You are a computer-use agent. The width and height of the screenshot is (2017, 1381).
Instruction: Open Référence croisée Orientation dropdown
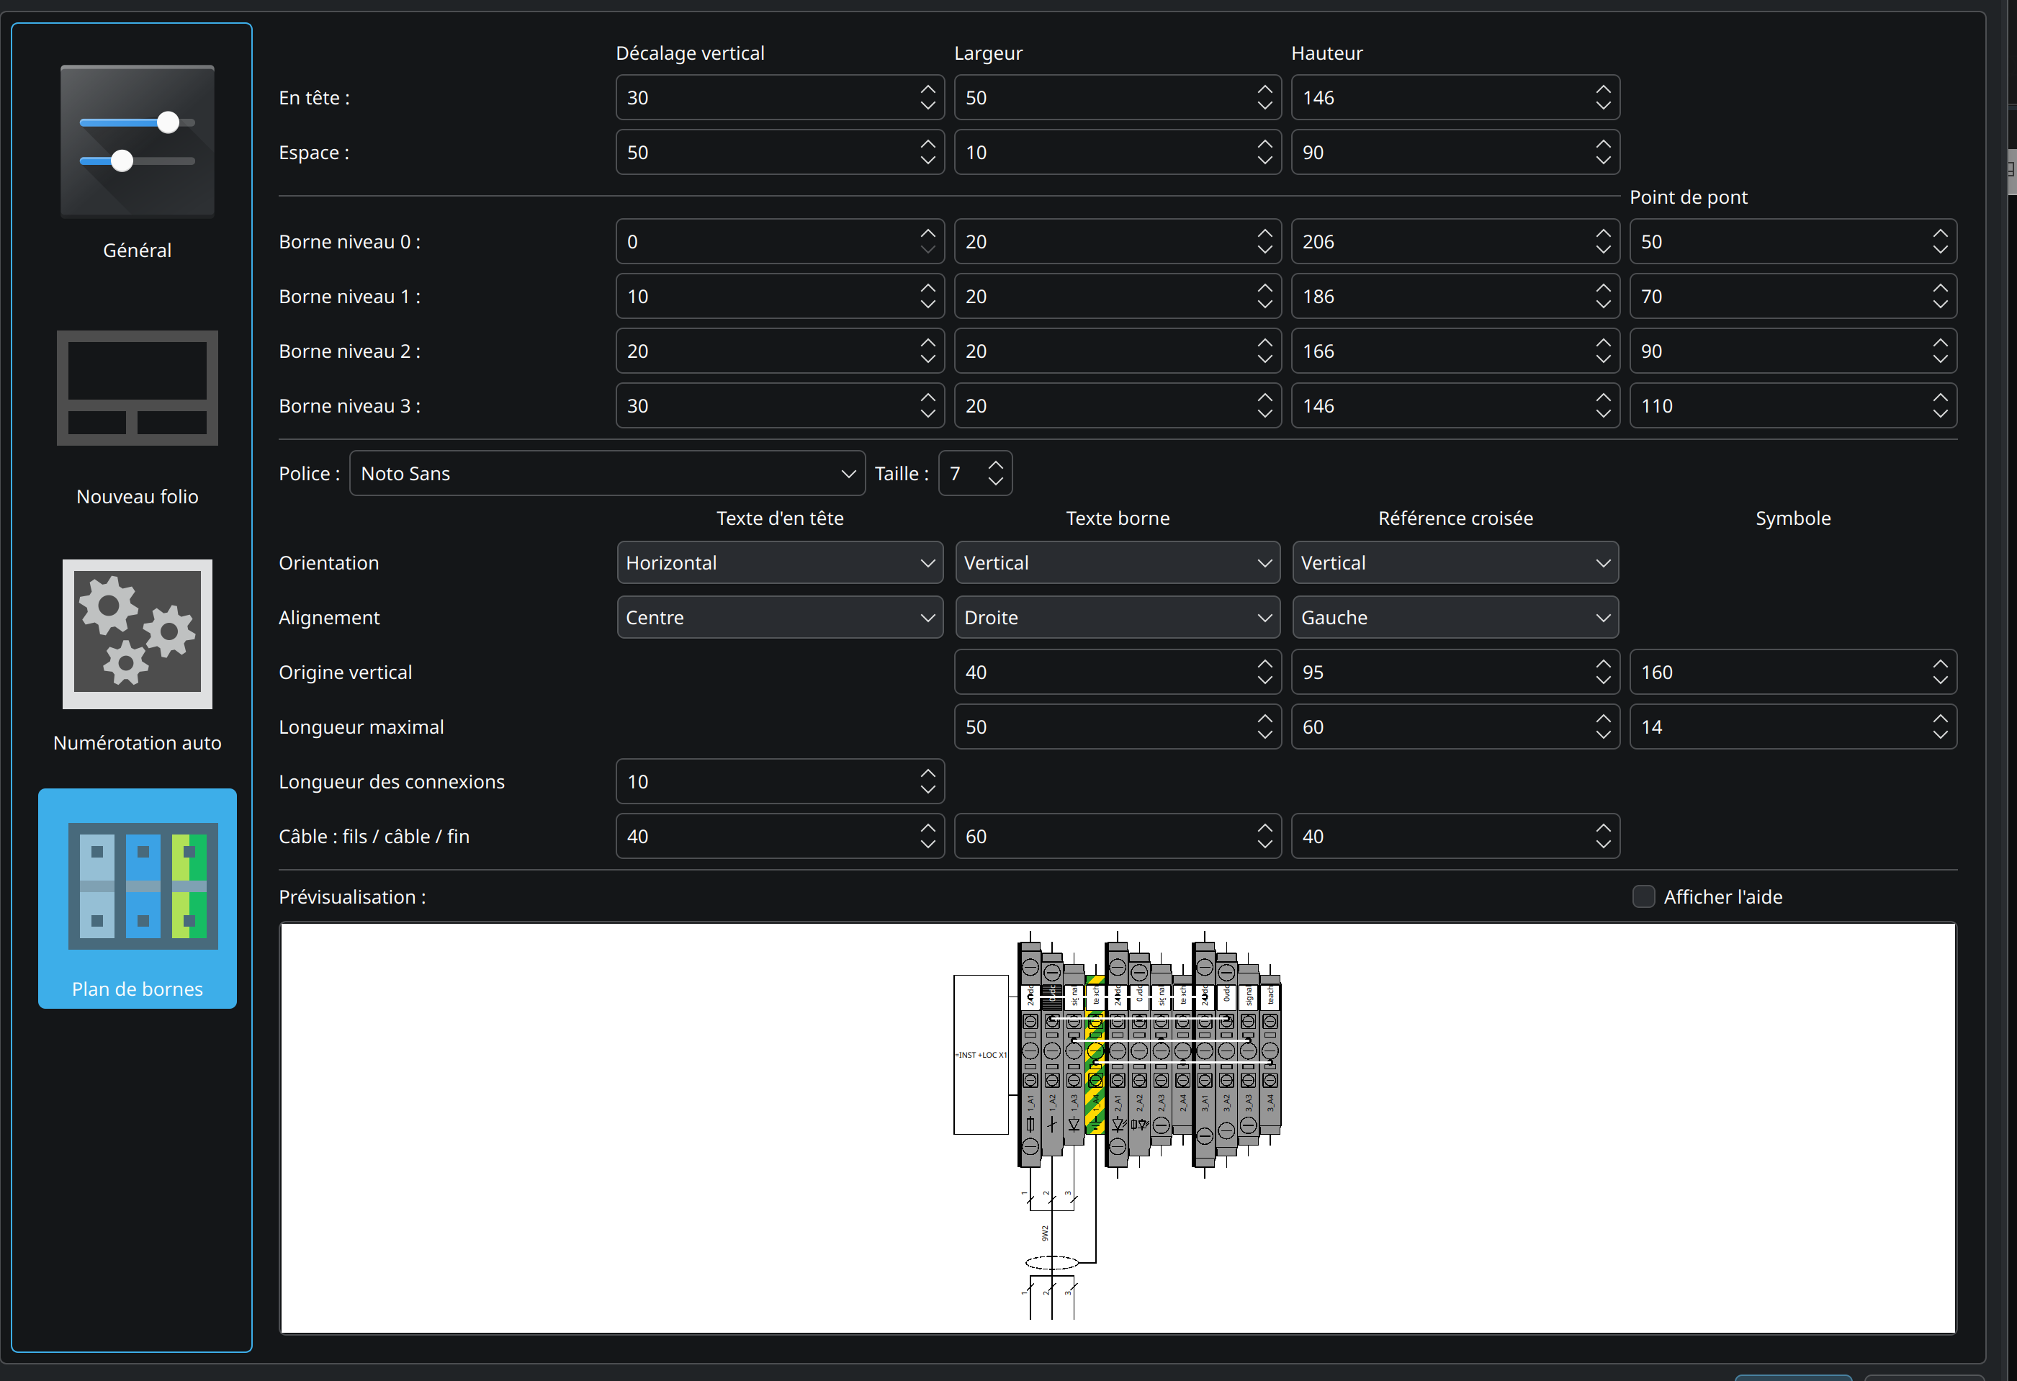(x=1455, y=562)
